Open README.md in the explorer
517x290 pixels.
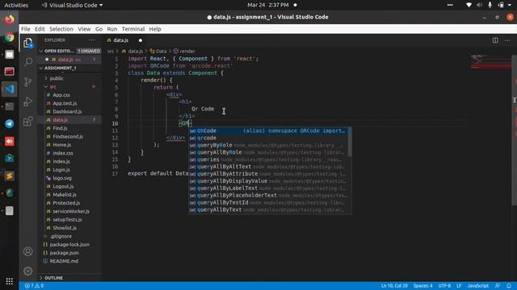tap(64, 261)
